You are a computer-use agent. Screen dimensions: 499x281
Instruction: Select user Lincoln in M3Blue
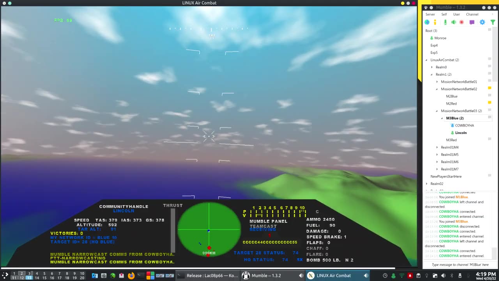(461, 133)
